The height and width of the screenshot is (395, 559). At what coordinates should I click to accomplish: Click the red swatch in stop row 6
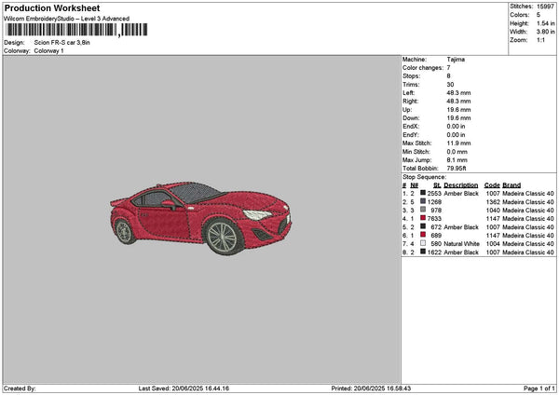[423, 235]
